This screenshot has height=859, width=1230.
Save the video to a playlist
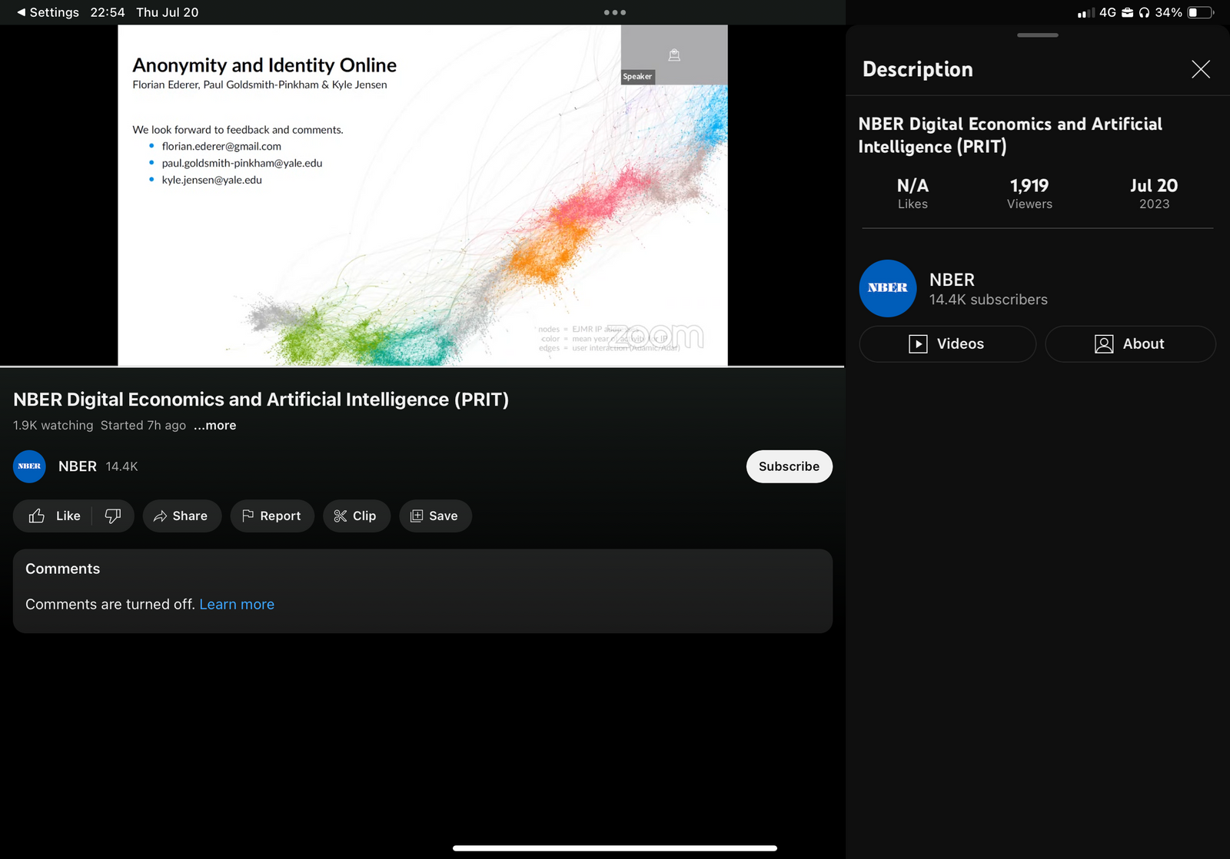click(x=435, y=516)
